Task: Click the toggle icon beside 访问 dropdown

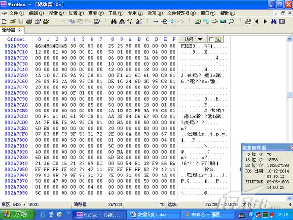Action: [215, 39]
